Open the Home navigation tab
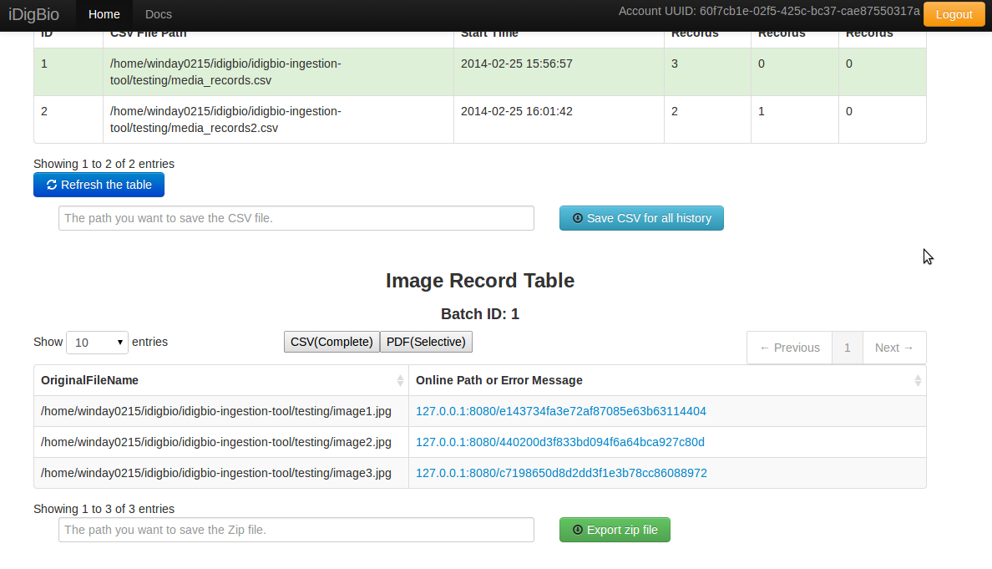The image size is (992, 569). (104, 14)
